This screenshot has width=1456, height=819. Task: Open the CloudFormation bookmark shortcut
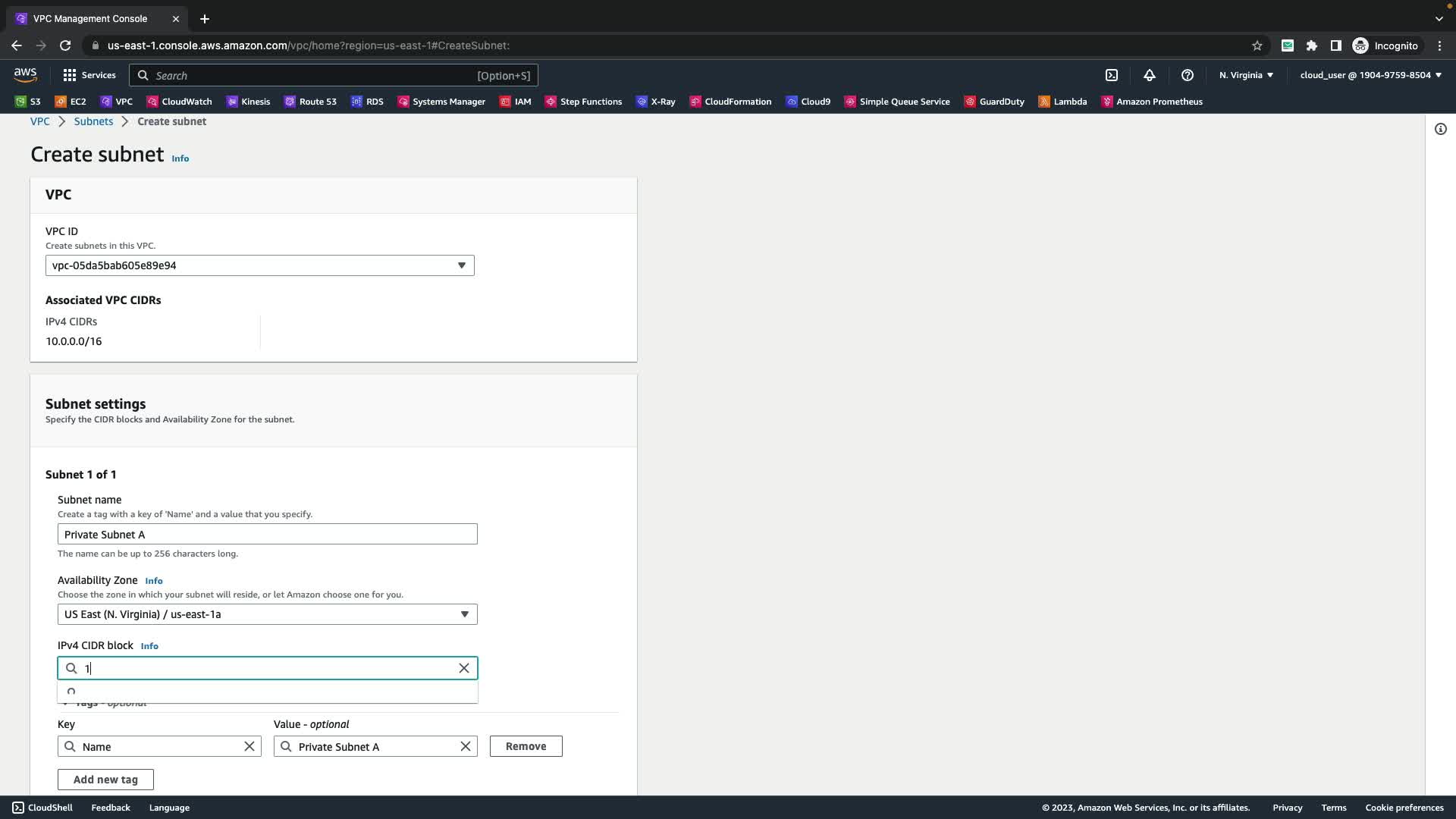pyautogui.click(x=730, y=102)
